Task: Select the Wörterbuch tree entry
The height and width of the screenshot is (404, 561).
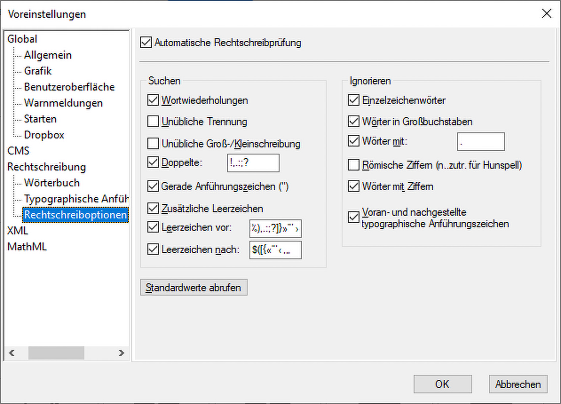Action: [x=52, y=183]
